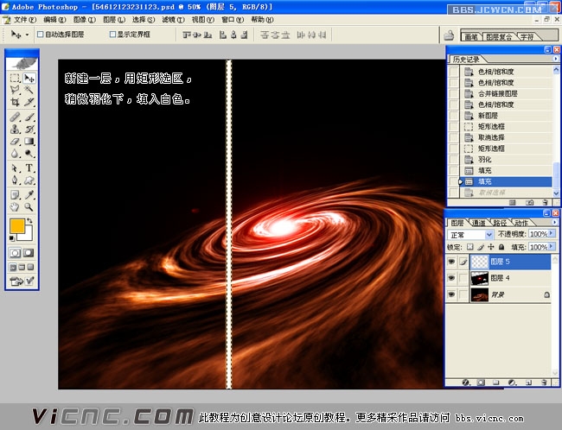Select the Hand tool
This screenshot has width=562, height=430.
point(15,207)
